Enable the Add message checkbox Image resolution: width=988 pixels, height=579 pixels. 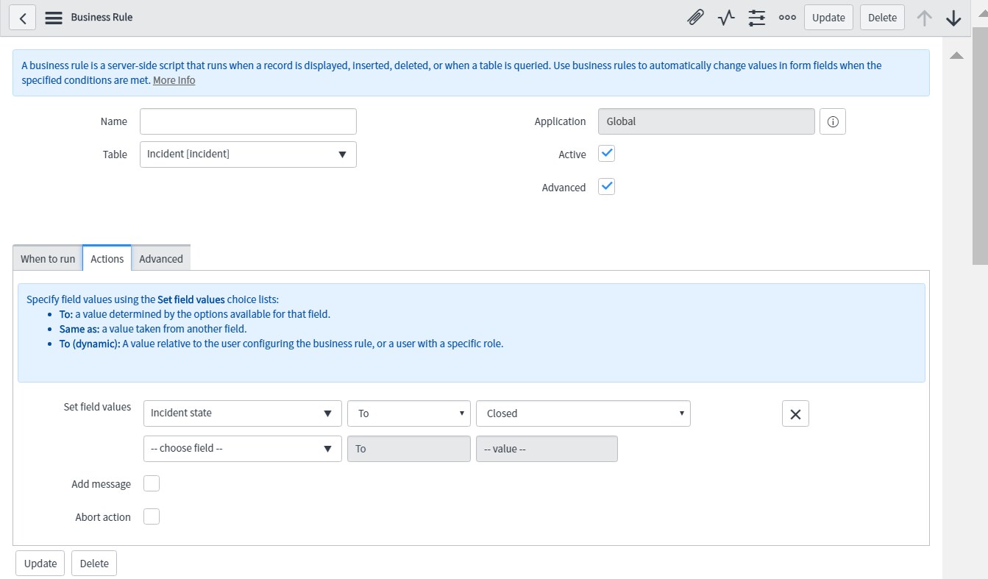[152, 483]
